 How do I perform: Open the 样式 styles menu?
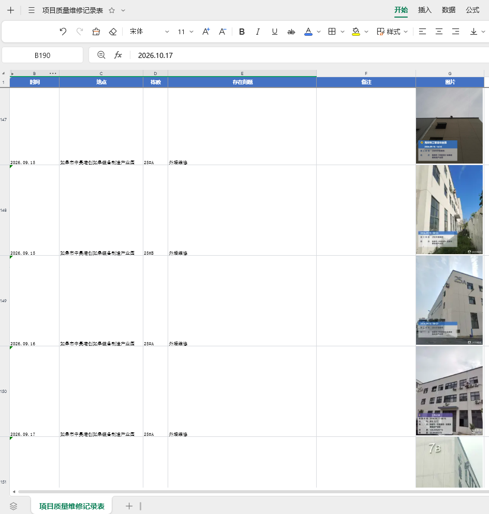click(x=392, y=32)
